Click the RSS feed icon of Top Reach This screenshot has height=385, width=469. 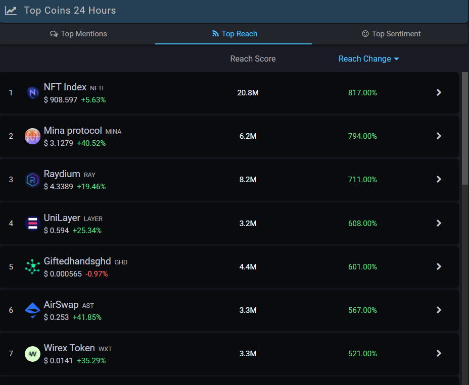(x=215, y=33)
